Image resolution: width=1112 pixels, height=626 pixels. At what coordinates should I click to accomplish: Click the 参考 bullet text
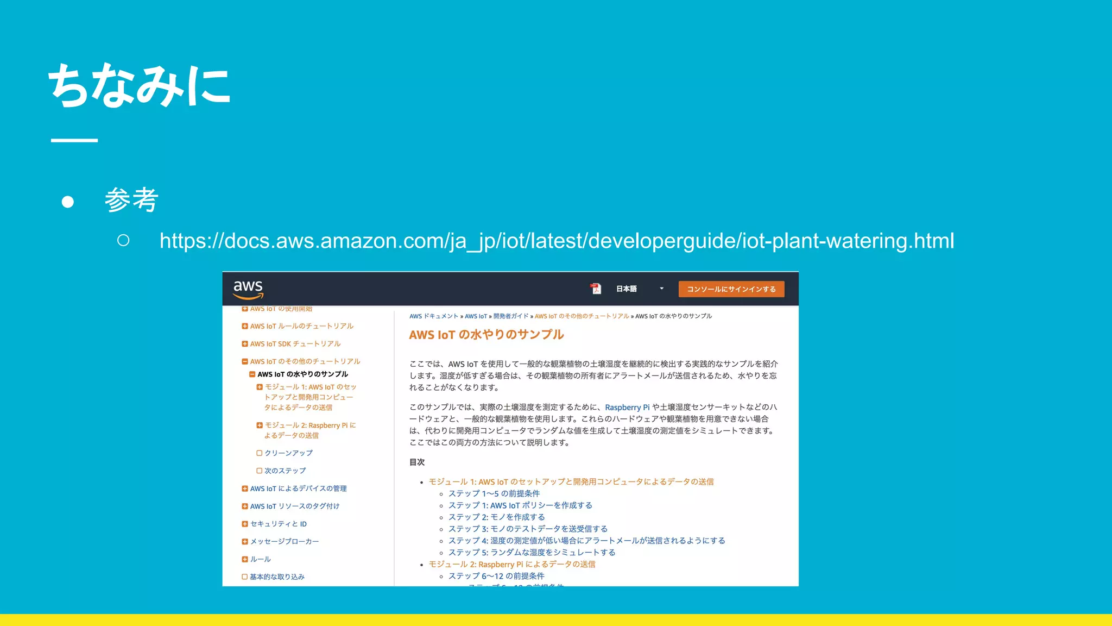[131, 200]
